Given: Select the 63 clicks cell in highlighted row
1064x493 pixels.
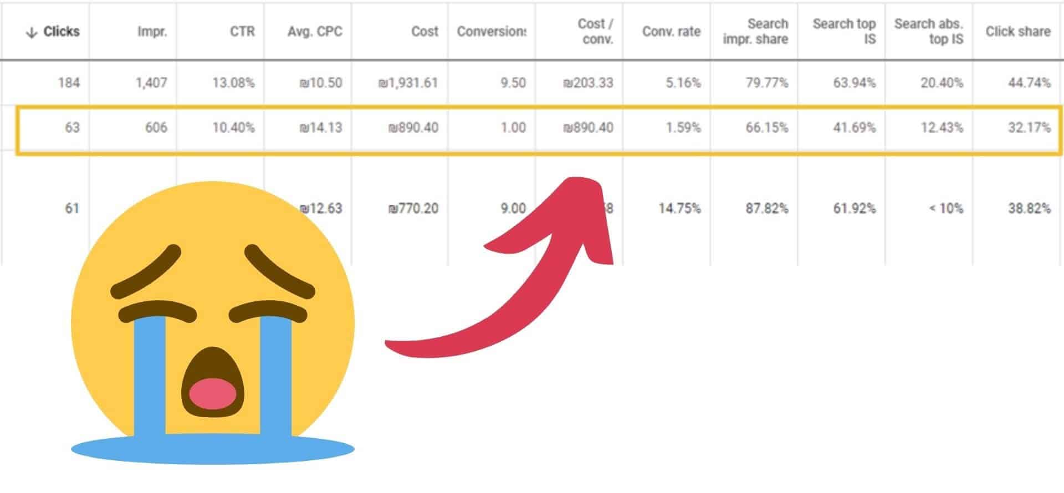Looking at the screenshot, I should (72, 128).
